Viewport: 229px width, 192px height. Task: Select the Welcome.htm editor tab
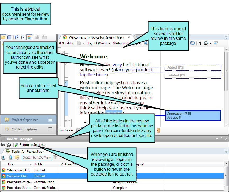tap(96, 37)
